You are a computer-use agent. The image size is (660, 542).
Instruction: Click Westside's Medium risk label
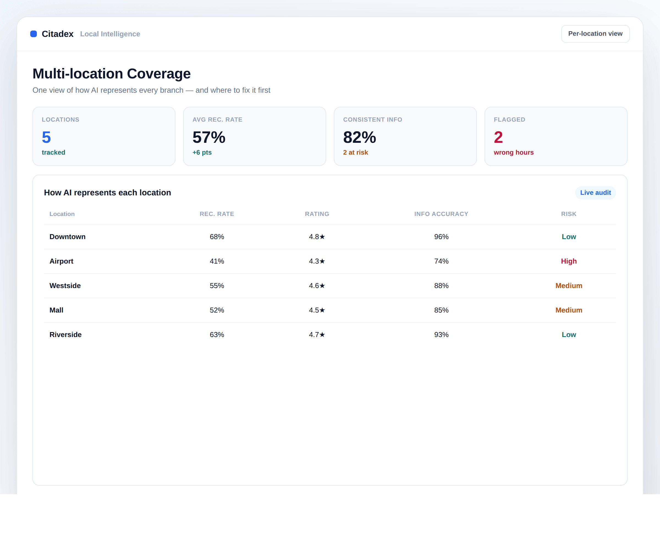point(569,286)
